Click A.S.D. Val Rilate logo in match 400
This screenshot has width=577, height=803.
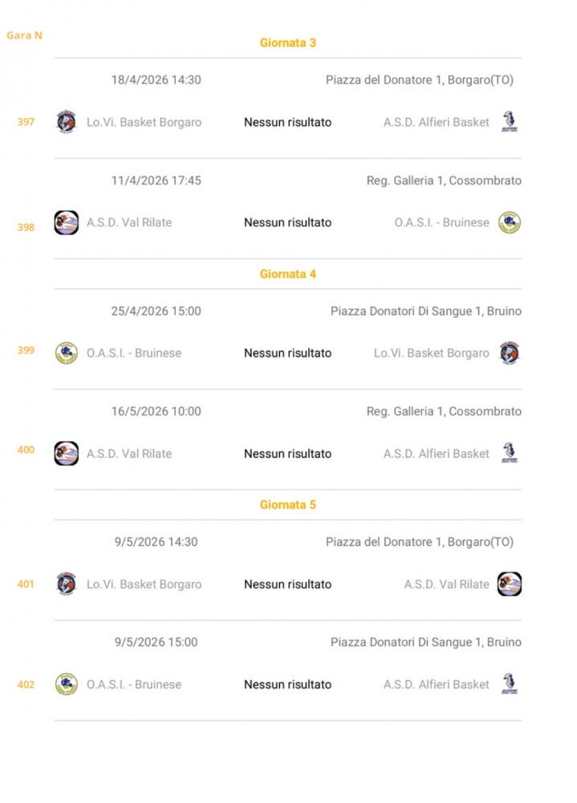[67, 454]
